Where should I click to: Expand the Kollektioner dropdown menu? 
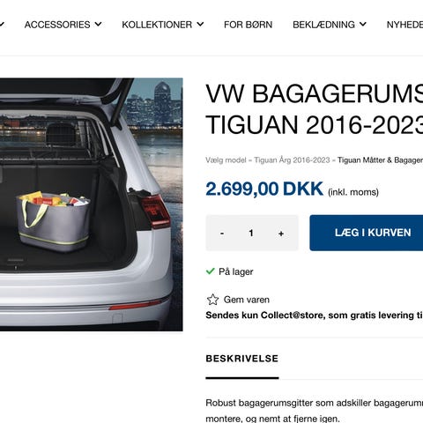pyautogui.click(x=163, y=25)
